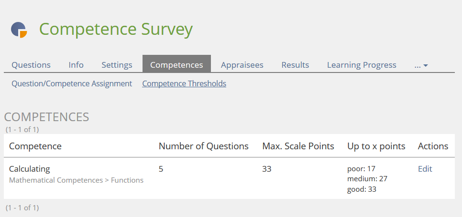
Task: Open Question/Competence Assignment subtab
Action: tap(72, 83)
